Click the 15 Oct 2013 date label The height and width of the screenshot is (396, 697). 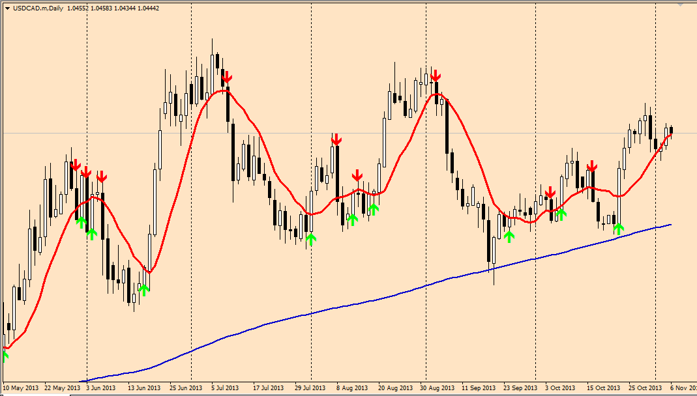point(604,388)
